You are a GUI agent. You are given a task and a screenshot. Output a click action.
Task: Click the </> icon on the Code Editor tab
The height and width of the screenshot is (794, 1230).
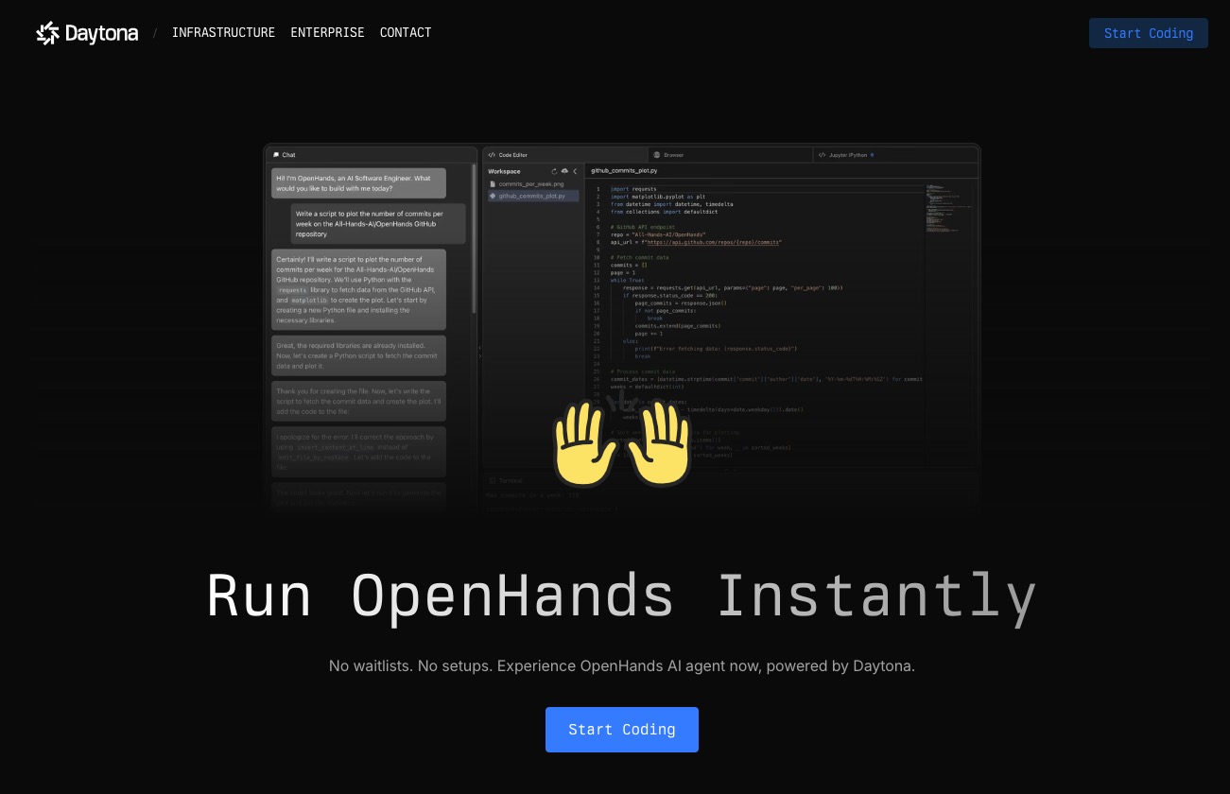[493, 154]
